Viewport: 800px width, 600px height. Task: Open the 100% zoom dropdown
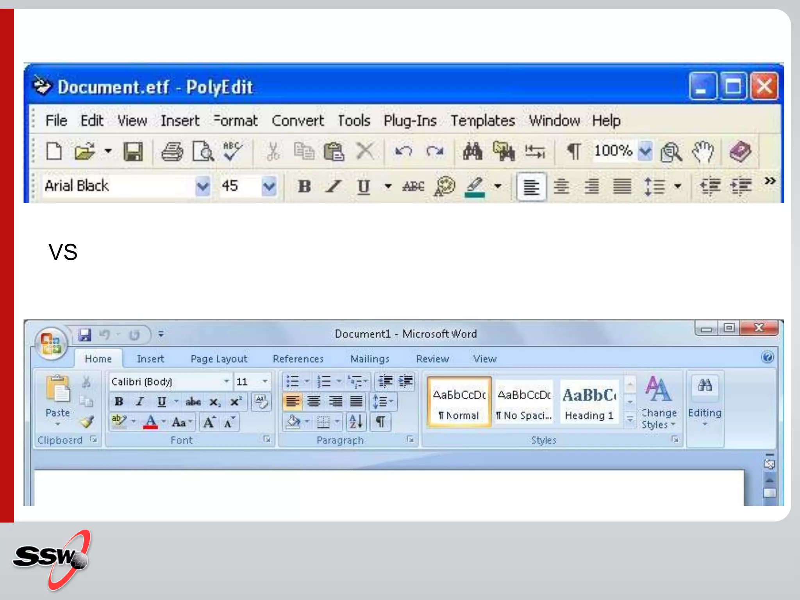645,152
